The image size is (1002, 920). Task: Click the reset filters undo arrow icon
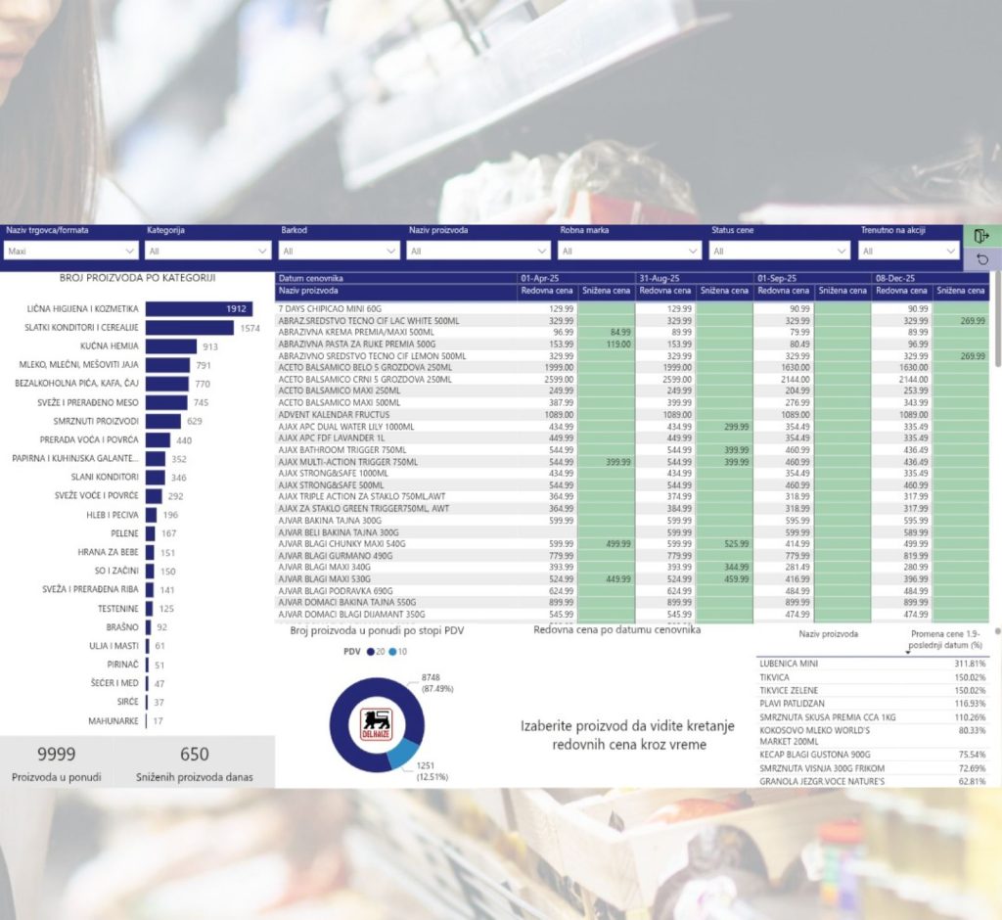click(x=981, y=259)
